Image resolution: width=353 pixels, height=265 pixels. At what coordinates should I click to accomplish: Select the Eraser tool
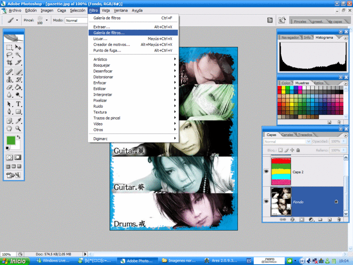pos(9,87)
